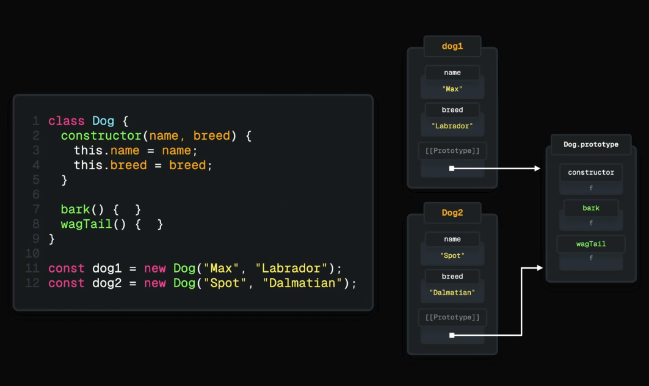The image size is (649, 386).
Task: Click the bark method in Dog.prototype
Action: click(x=590, y=208)
